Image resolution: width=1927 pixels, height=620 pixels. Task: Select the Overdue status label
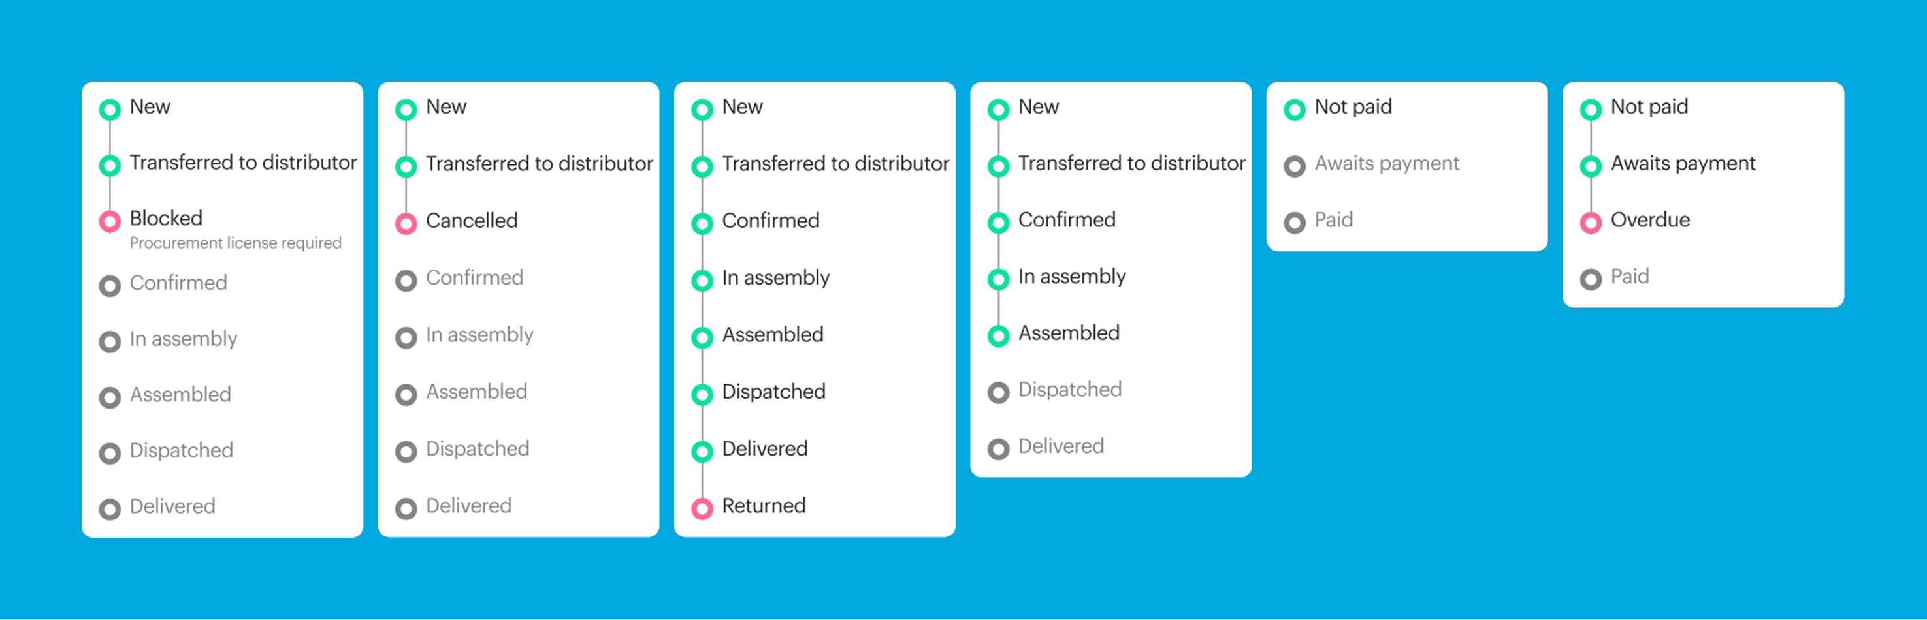[x=1650, y=220]
